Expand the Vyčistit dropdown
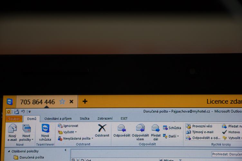The width and height of the screenshot is (242, 161). pyautogui.click(x=67, y=132)
